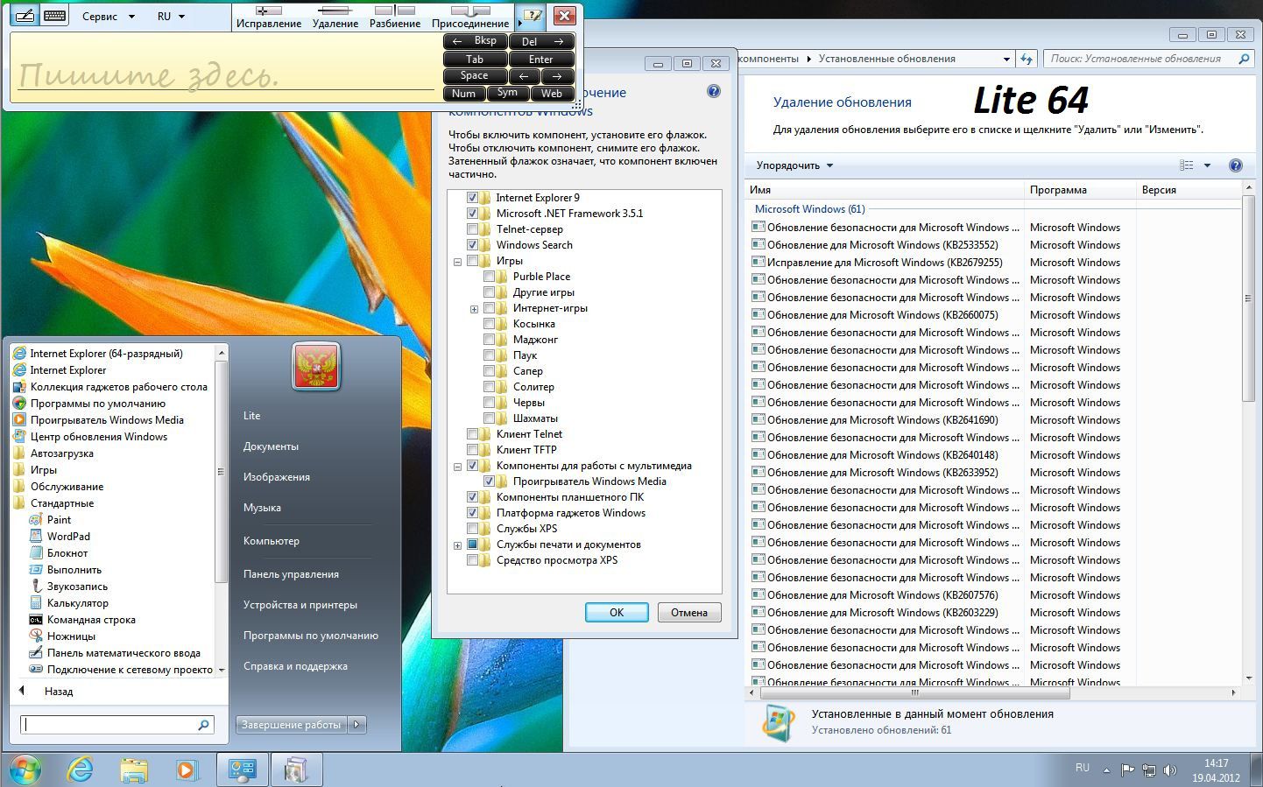The height and width of the screenshot is (787, 1263).
Task: Expand Службы печати и документов node
Action: (457, 545)
